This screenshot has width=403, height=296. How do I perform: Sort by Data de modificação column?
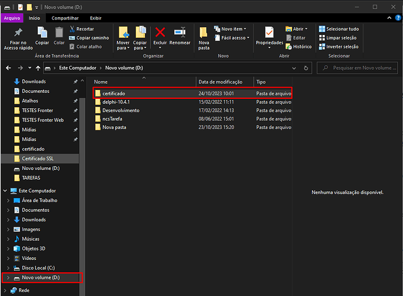(225, 82)
